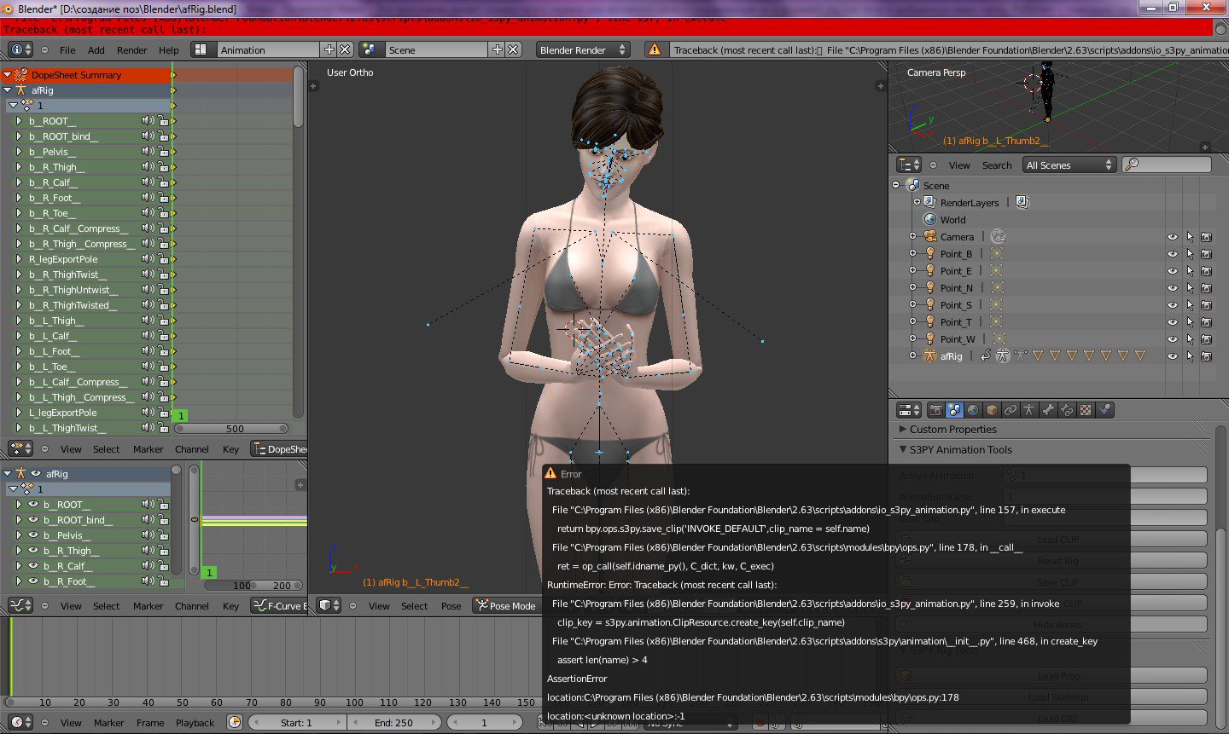The image size is (1229, 734).
Task: Open the Render menu
Action: (x=132, y=49)
